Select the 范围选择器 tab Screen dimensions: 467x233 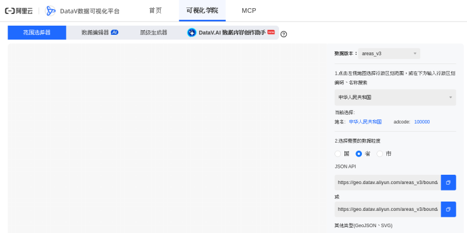(37, 33)
